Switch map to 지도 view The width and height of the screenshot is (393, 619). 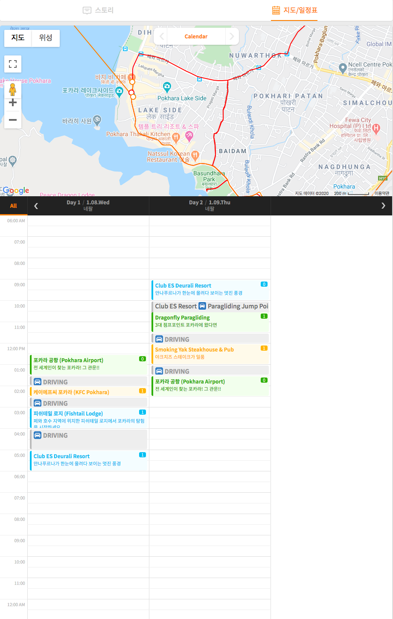pyautogui.click(x=18, y=38)
